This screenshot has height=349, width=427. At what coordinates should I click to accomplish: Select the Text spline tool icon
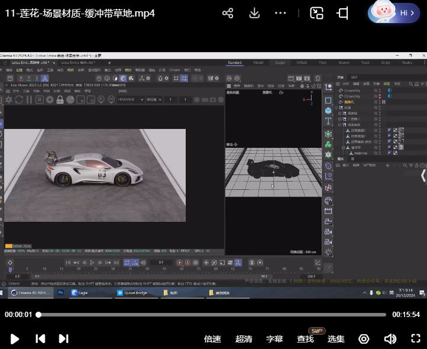point(328,122)
